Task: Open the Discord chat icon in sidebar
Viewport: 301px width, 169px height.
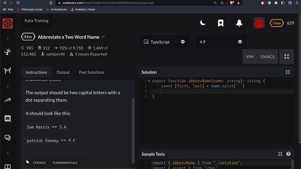Action: [x=8, y=119]
